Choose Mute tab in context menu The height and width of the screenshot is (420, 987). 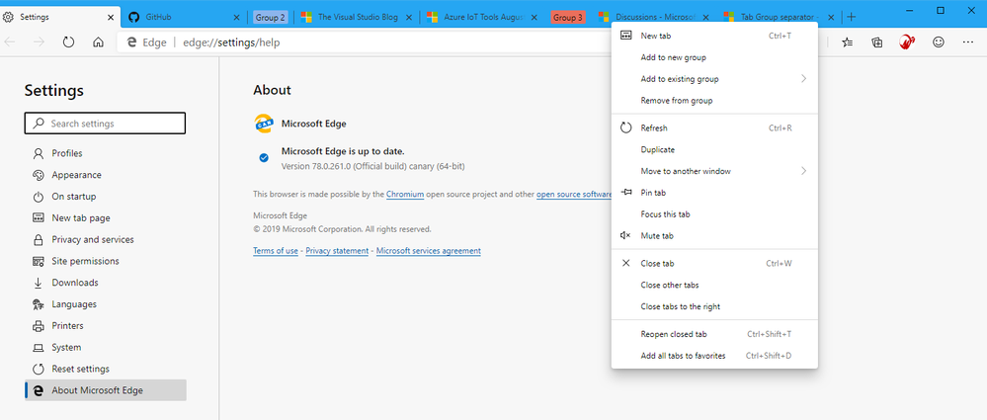click(x=657, y=235)
